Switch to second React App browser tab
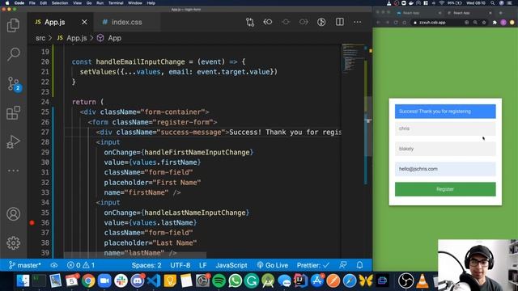 coord(469,13)
